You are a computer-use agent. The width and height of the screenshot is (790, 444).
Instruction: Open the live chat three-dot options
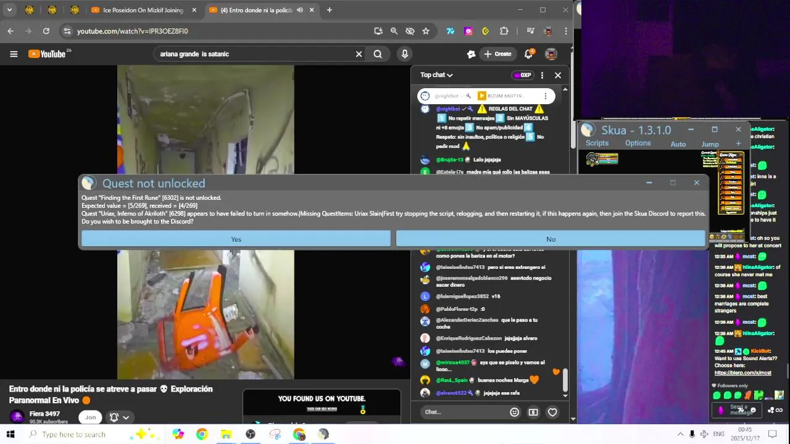(542, 75)
